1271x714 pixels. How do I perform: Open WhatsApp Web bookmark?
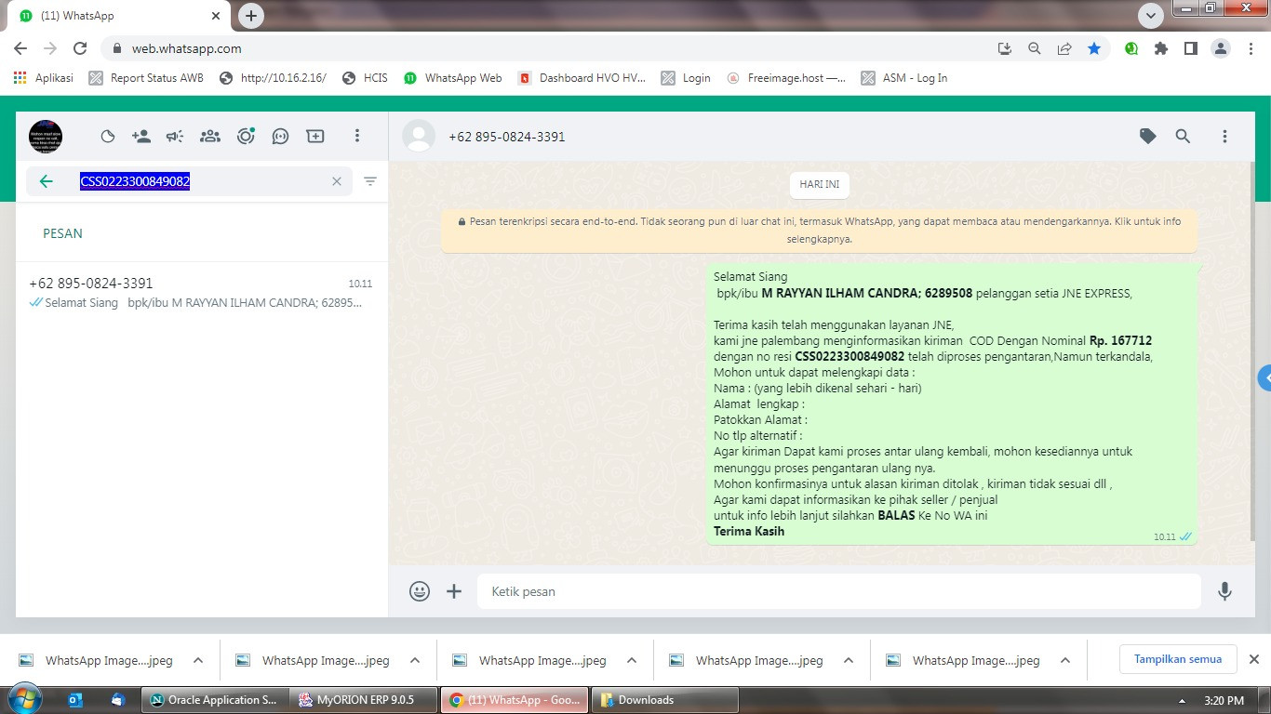pyautogui.click(x=453, y=78)
